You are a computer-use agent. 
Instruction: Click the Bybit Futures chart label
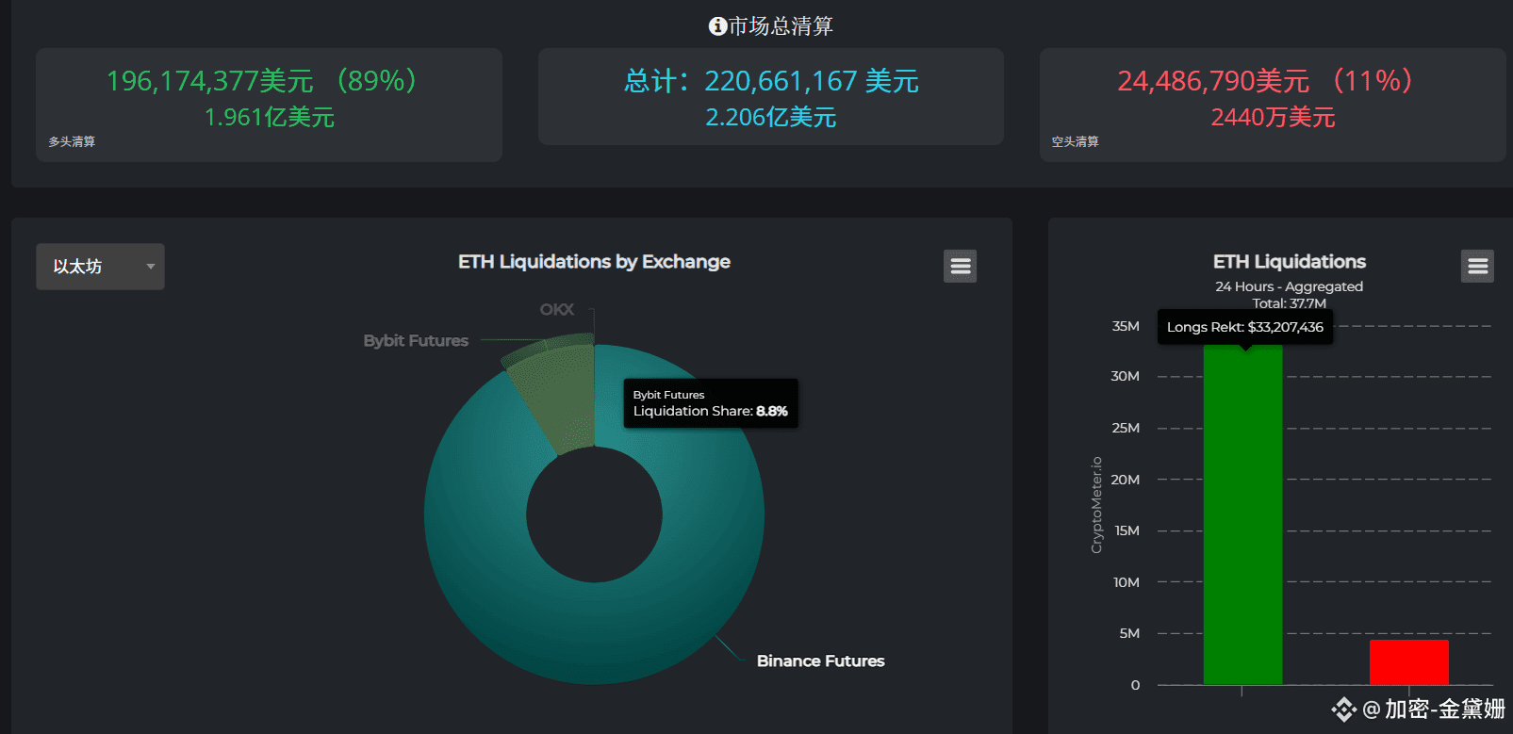pos(416,340)
